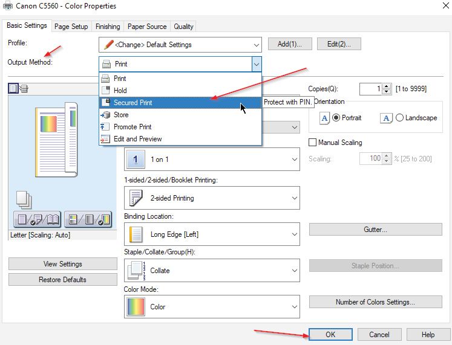Click the Promote Print icon

point(105,127)
